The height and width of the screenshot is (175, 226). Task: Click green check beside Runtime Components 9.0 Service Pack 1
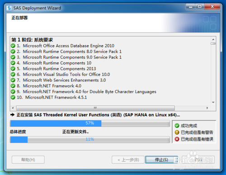pos(13,57)
